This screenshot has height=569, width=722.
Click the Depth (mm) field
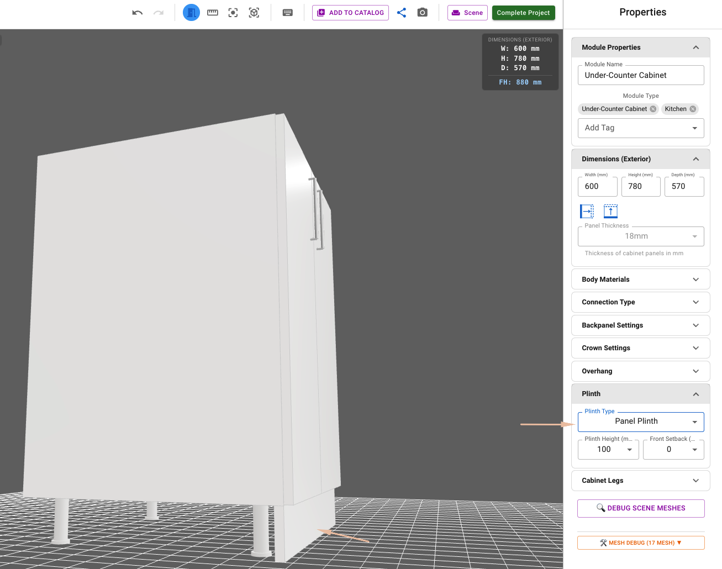(x=684, y=187)
